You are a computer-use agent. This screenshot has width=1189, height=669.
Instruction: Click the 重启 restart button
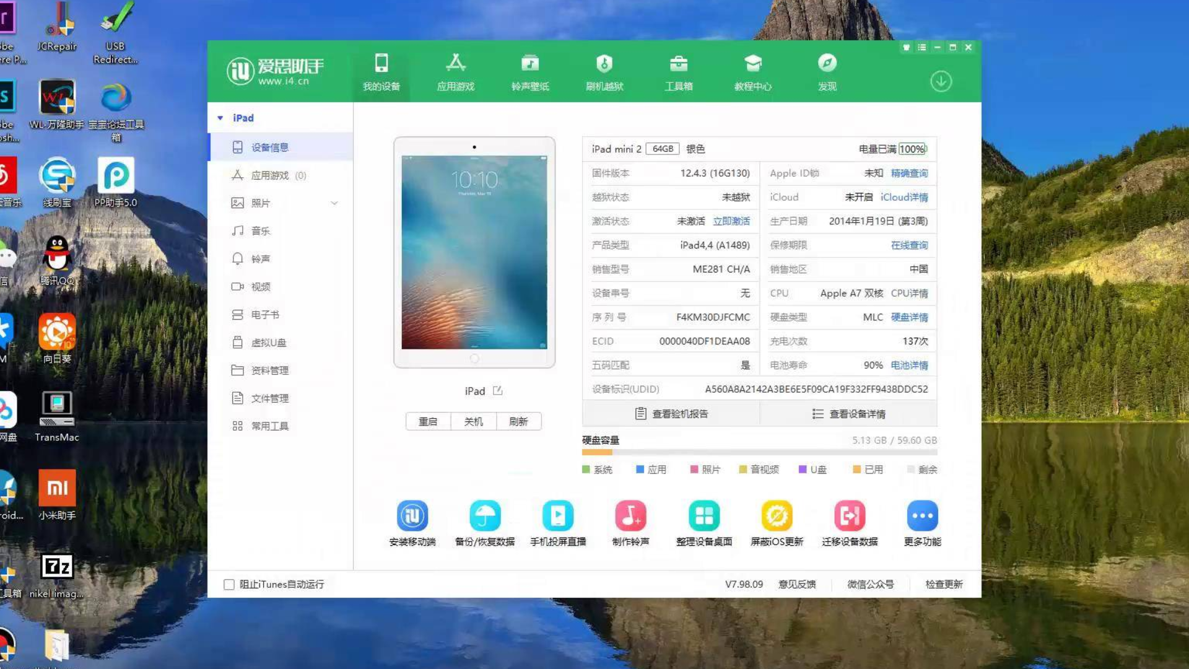coord(428,421)
